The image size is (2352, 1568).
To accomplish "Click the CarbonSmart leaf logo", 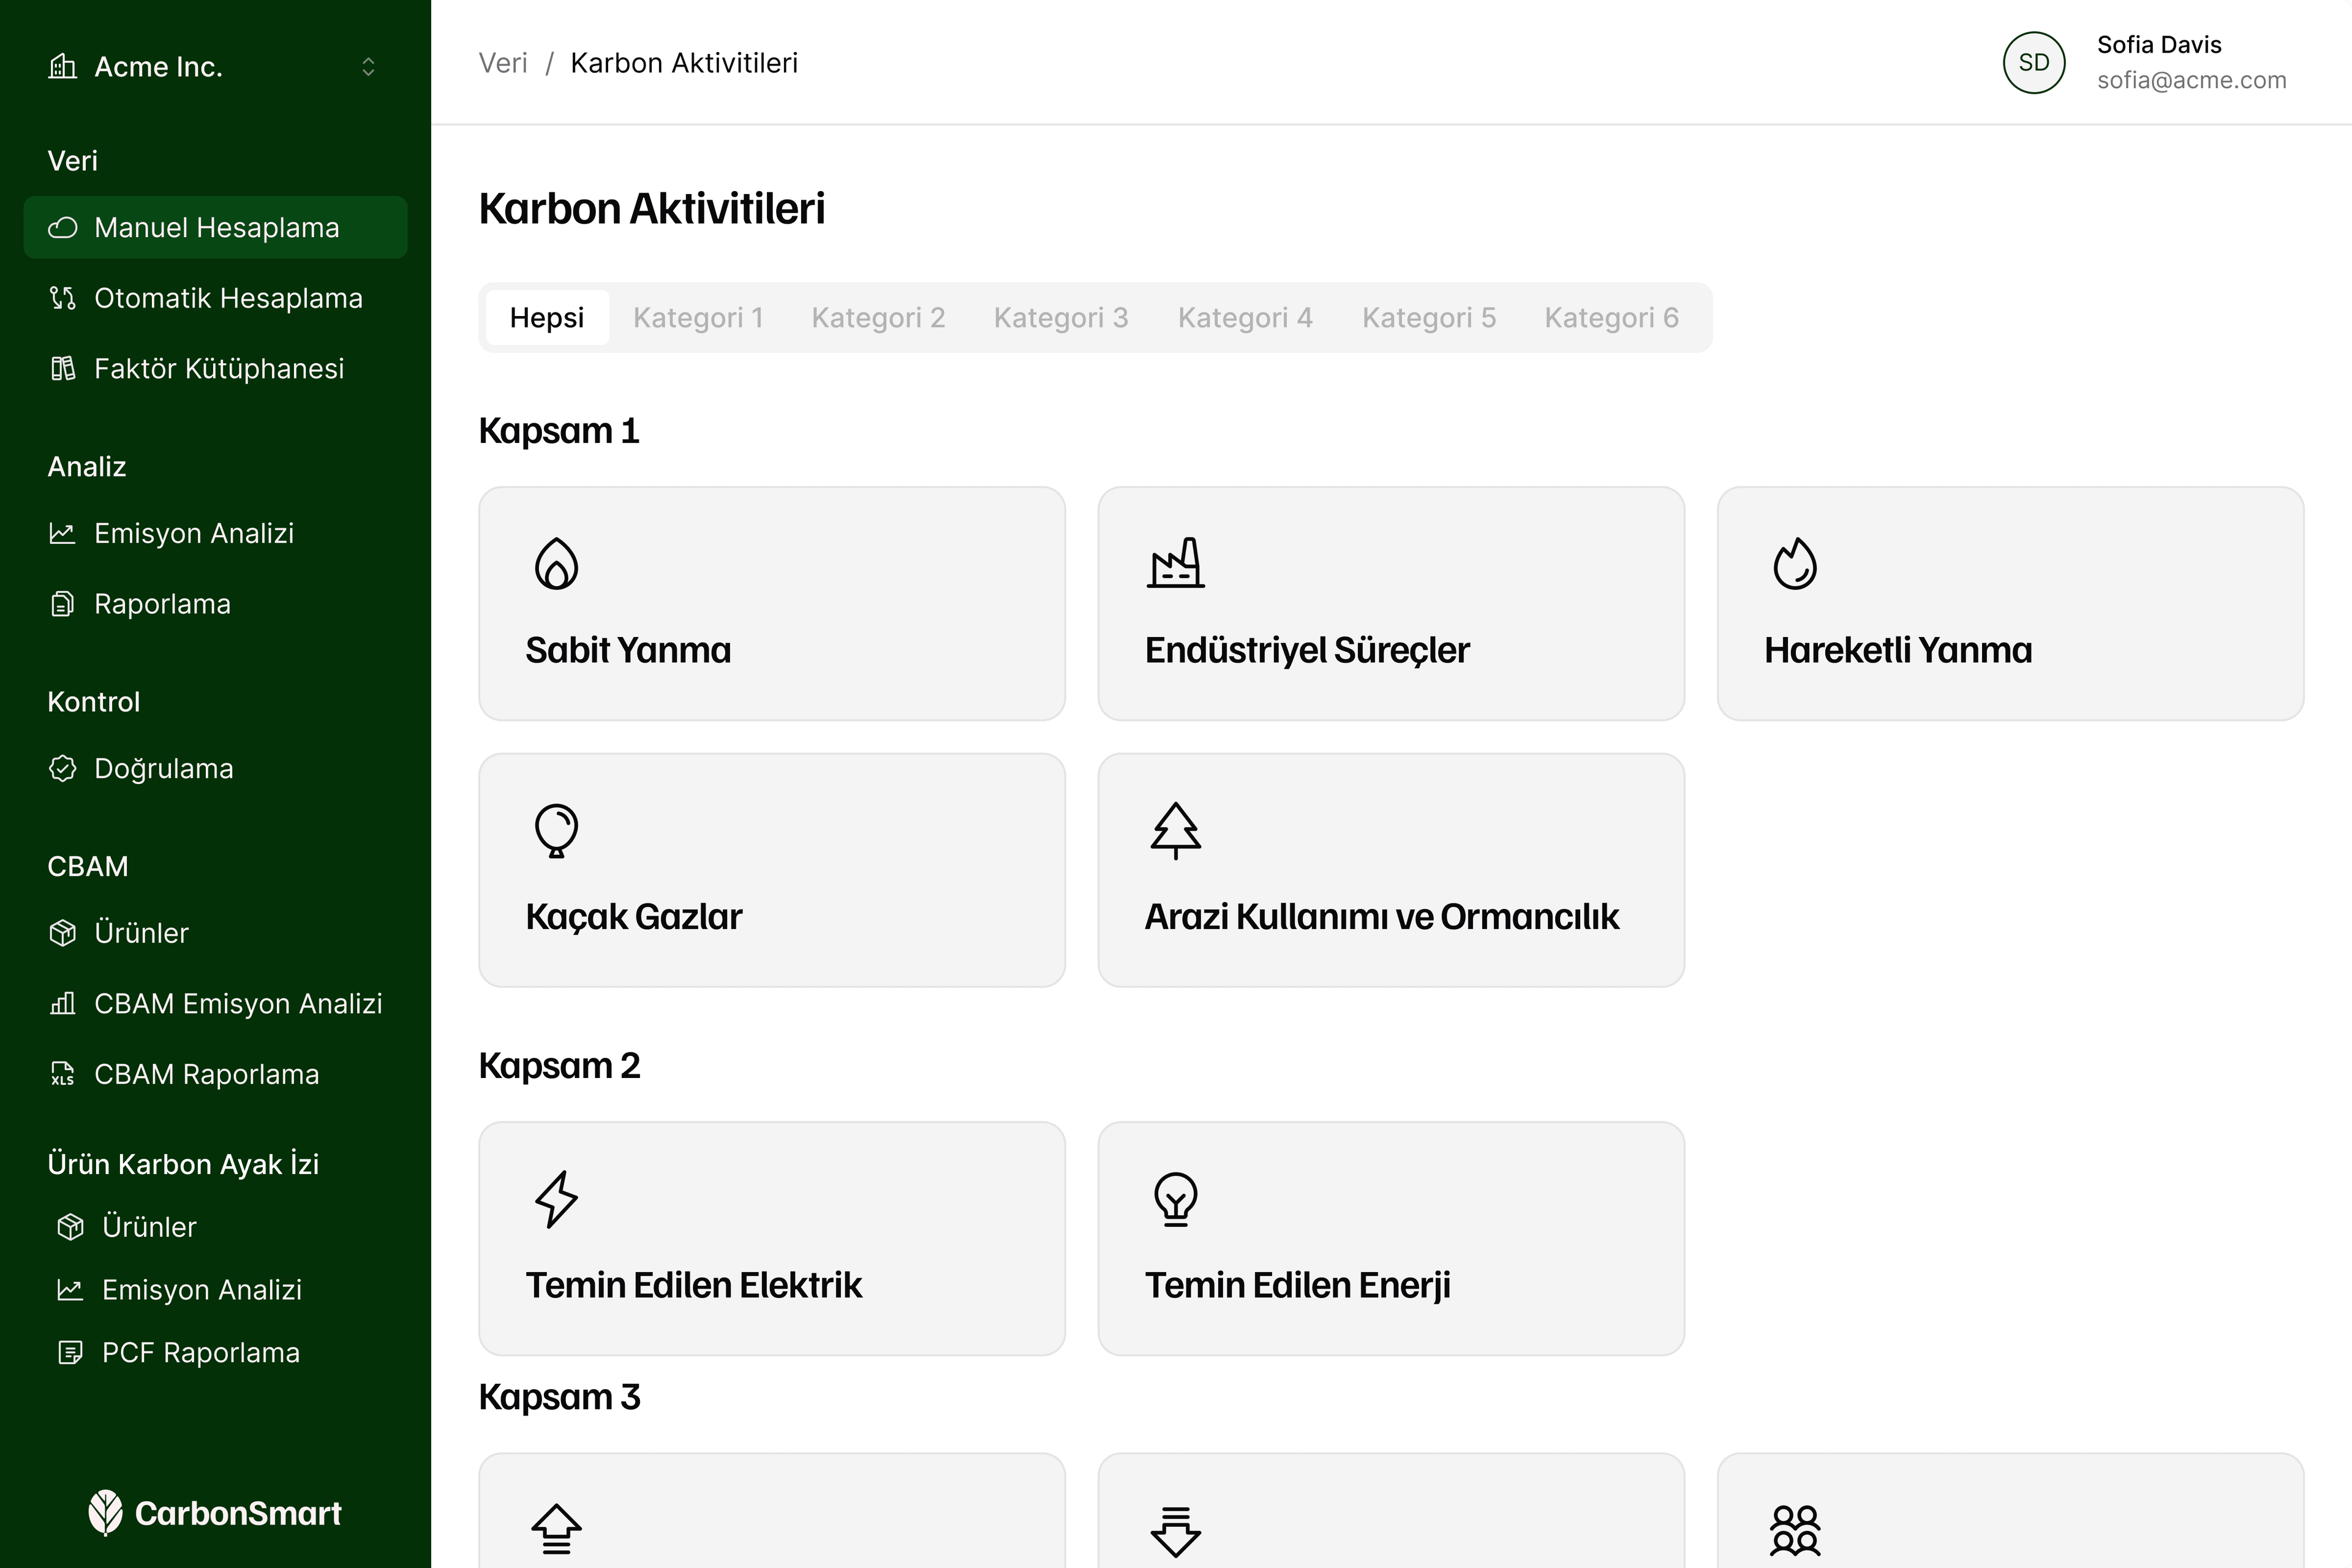I will (105, 1513).
